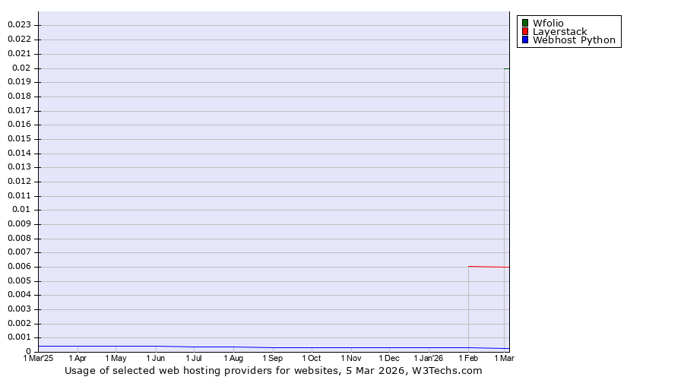Image resolution: width=684 pixels, height=380 pixels.
Task: Select the Wfolio legend label
Action: 548,23
